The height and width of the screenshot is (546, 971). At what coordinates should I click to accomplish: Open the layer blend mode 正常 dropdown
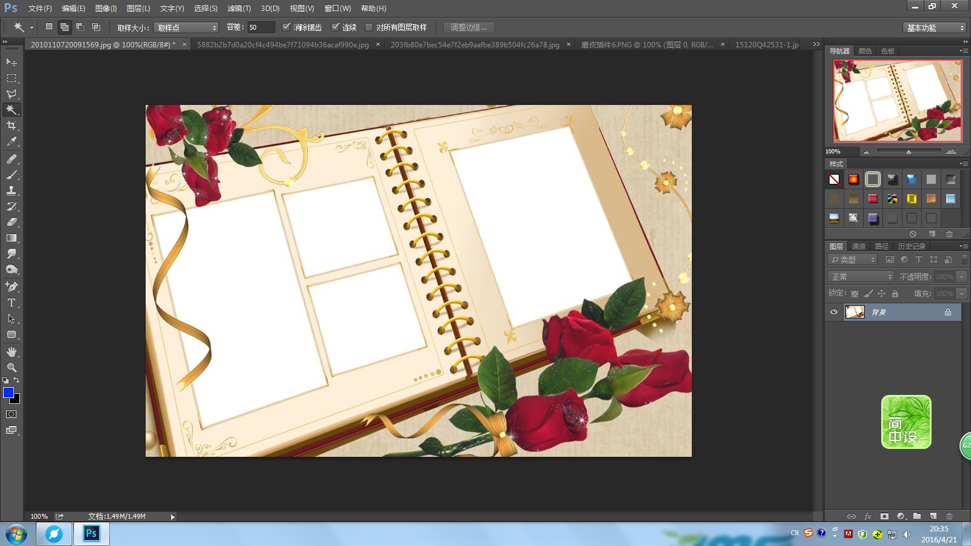[861, 277]
